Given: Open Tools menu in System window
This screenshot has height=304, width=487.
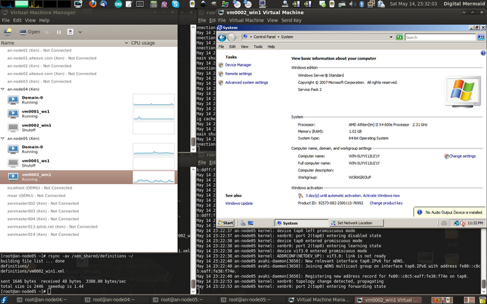Looking at the screenshot, I should (x=258, y=47).
